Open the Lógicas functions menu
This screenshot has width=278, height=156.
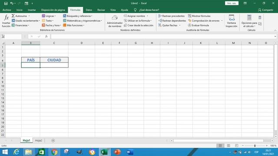[49, 16]
